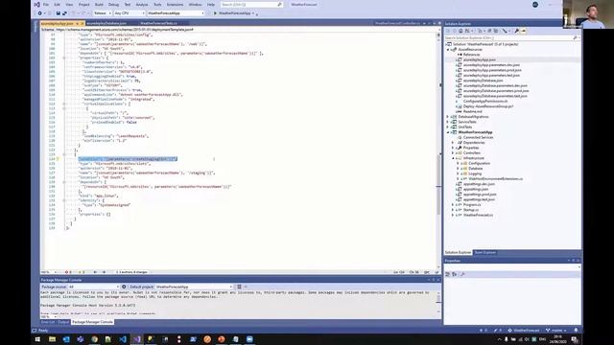Screen dimensions: 614x345
Task: Click the green Start debugging arrow
Action: [215, 13]
